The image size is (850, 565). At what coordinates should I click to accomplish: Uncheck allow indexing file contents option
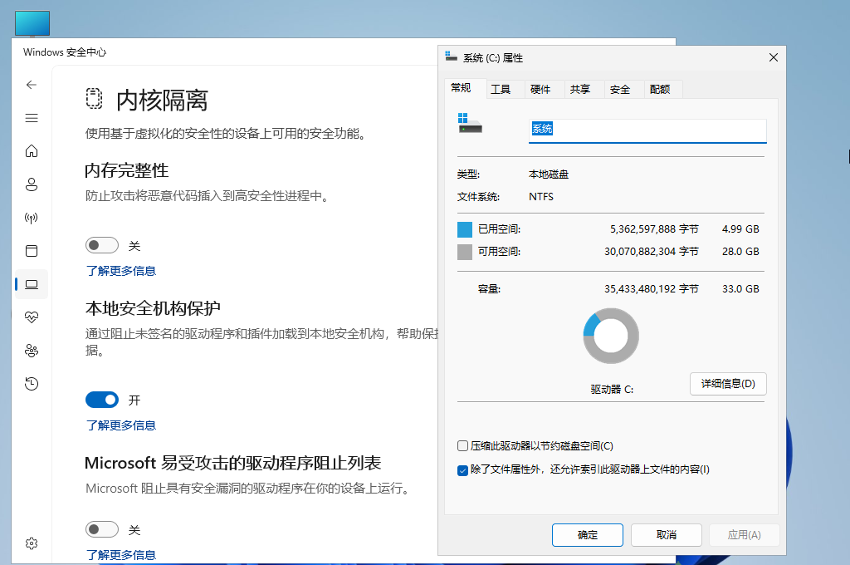(462, 470)
